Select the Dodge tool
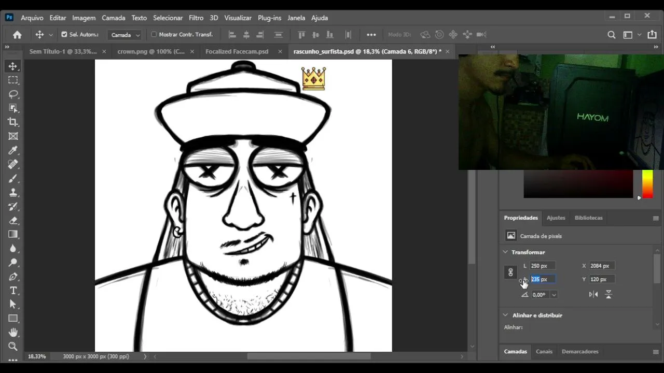The width and height of the screenshot is (664, 373). tap(13, 262)
